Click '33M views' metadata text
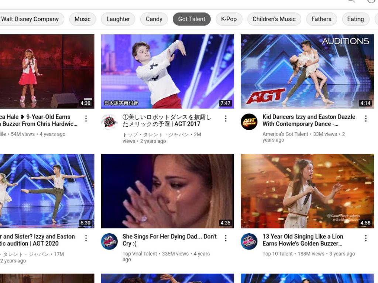This screenshot has width=378, height=283. (x=325, y=134)
